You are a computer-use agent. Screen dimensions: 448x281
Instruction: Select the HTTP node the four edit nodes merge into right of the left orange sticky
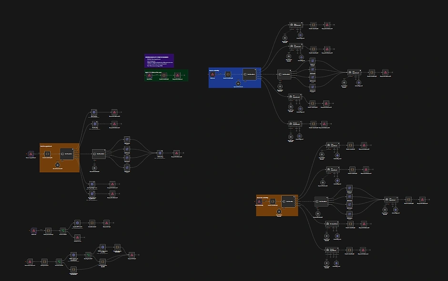[160, 153]
